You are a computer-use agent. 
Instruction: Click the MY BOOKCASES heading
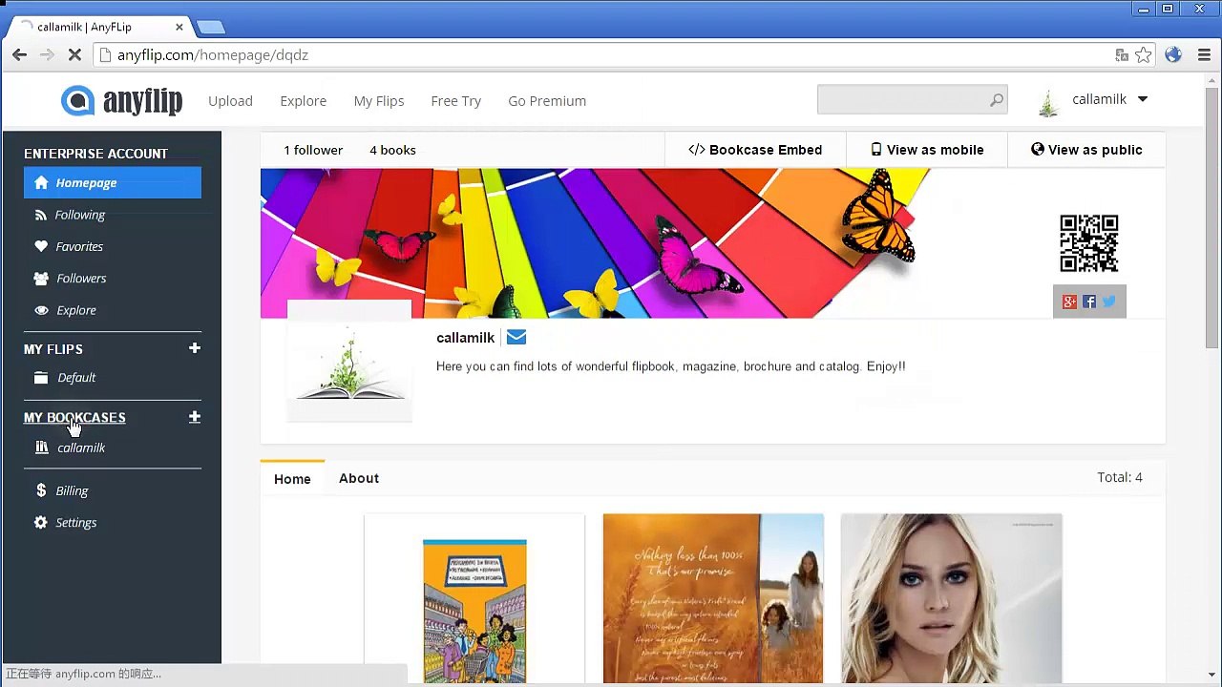74,417
